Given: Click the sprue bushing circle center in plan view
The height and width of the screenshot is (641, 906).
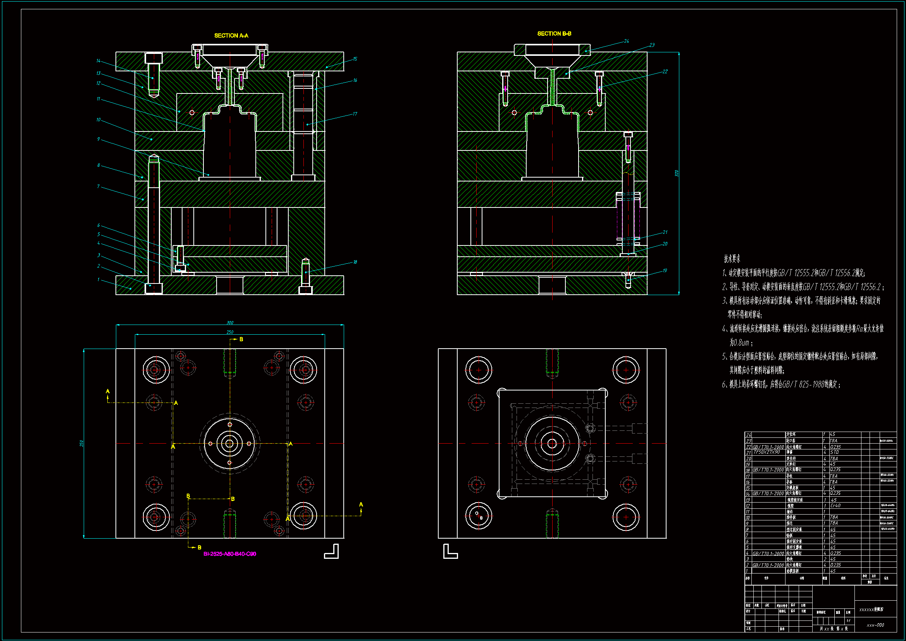Looking at the screenshot, I should 230,444.
